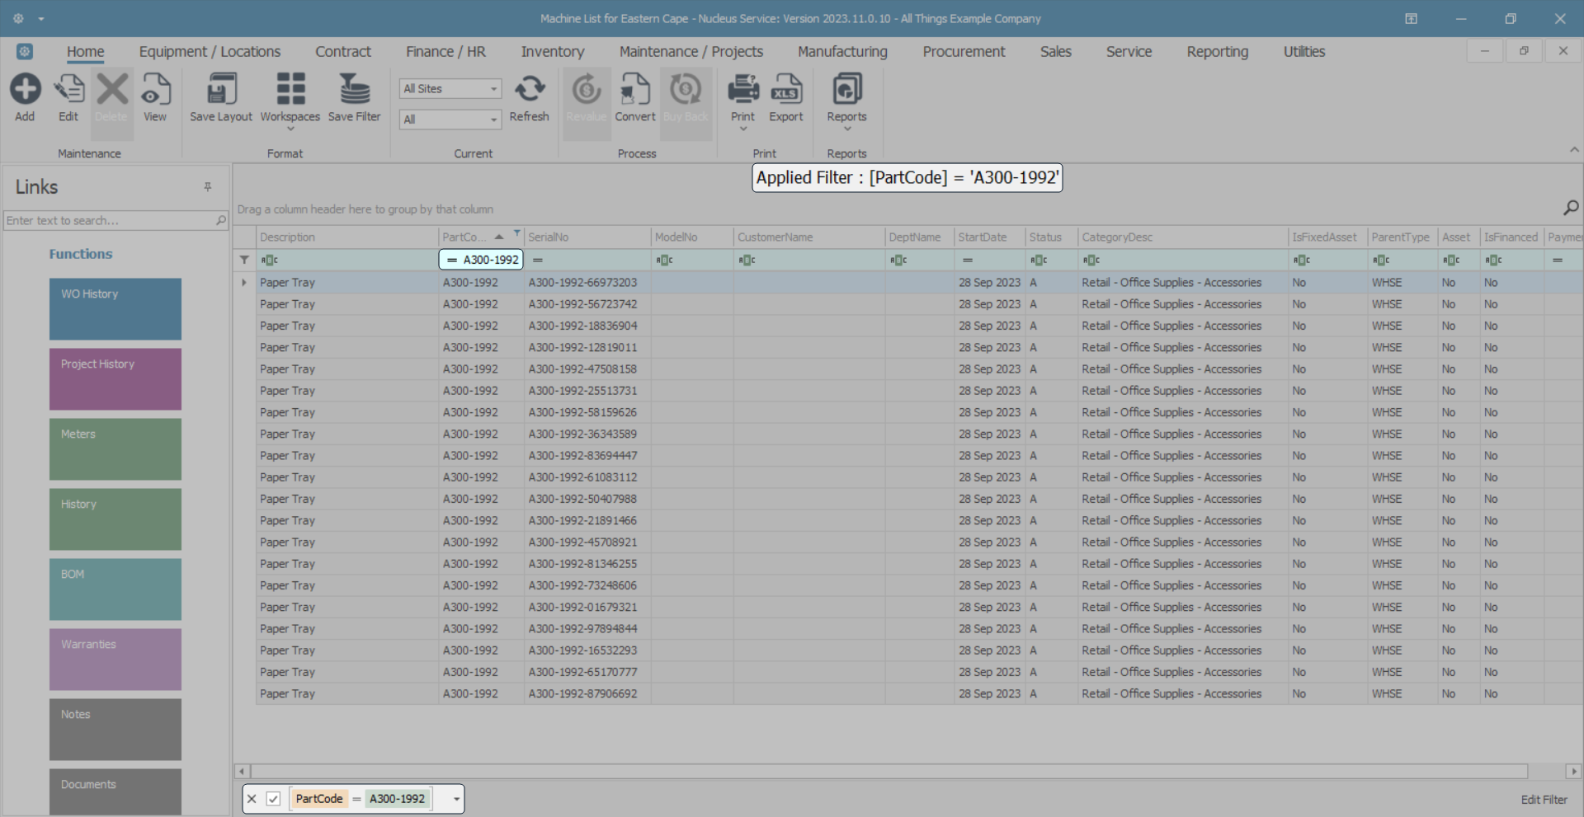Open the Service tab
1584x817 pixels.
[x=1129, y=52]
